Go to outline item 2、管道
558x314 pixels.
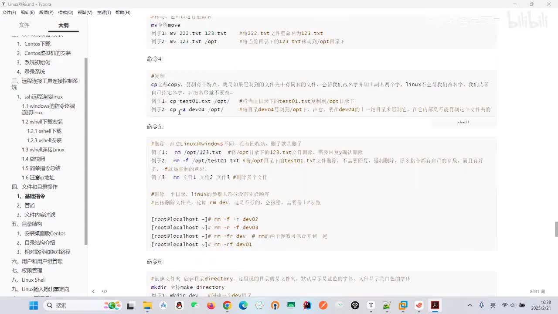point(26,205)
